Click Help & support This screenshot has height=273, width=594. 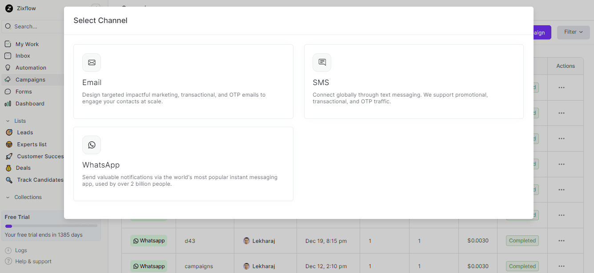9,261
